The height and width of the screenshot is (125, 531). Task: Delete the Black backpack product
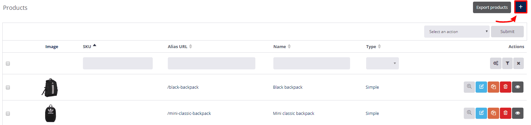505,87
